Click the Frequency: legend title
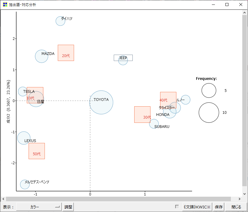 [206, 79]
